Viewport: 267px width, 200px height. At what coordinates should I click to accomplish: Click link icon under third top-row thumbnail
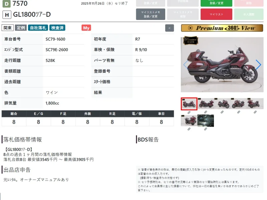[x=222, y=112]
